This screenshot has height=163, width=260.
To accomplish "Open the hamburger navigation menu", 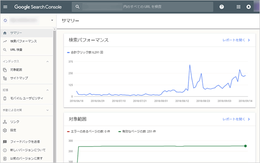I will 5,7.
